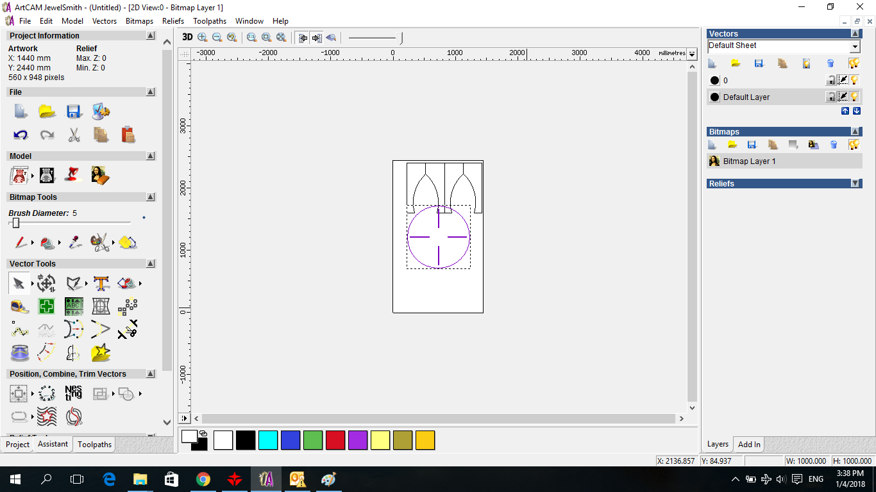876x492 pixels.
Task: Collapse the Bitmap Tools section
Action: pyautogui.click(x=151, y=197)
